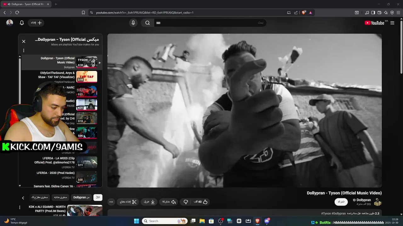Click the Windows taskbar Search box

tap(165, 221)
